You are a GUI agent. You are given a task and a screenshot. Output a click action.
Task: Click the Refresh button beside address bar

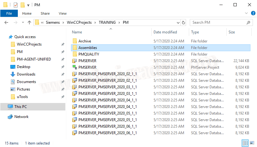tap(184, 22)
